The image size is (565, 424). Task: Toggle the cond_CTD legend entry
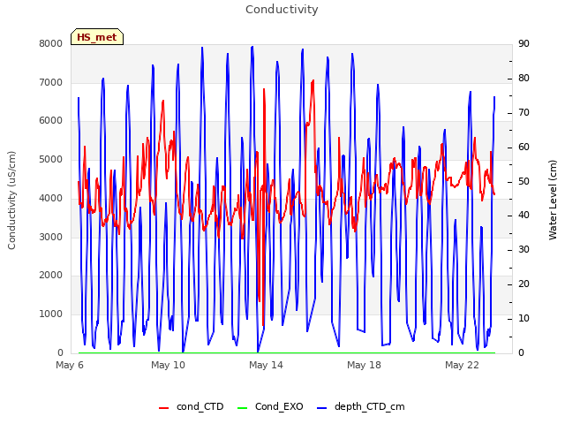(192, 407)
